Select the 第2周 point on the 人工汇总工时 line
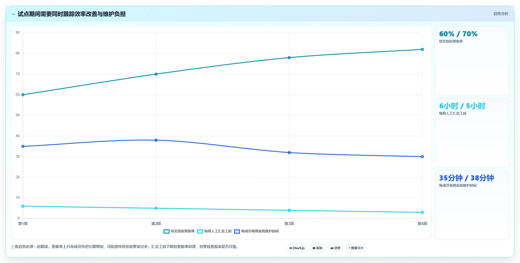The width and height of the screenshot is (520, 263). click(156, 208)
